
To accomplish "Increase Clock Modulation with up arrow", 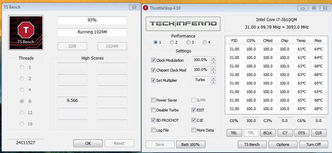I will point(214,59).
